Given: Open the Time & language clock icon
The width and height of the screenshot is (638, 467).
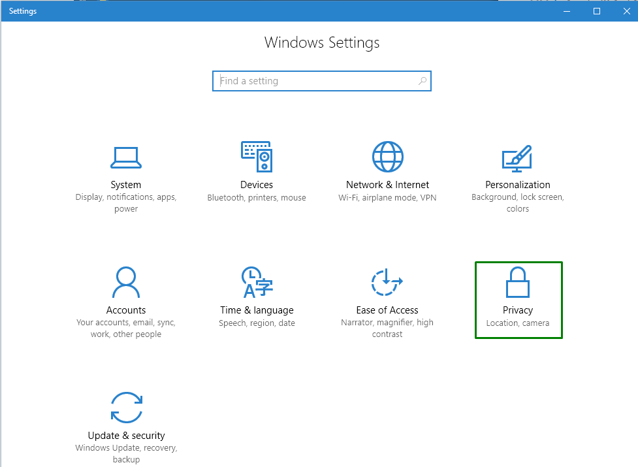Looking at the screenshot, I should [x=257, y=282].
